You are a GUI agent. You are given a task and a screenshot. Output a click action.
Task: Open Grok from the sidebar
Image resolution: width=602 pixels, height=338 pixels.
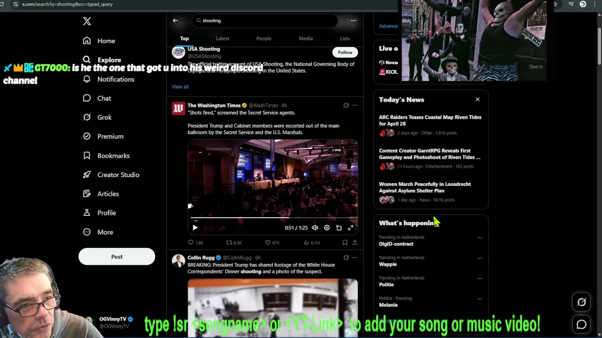point(97,117)
